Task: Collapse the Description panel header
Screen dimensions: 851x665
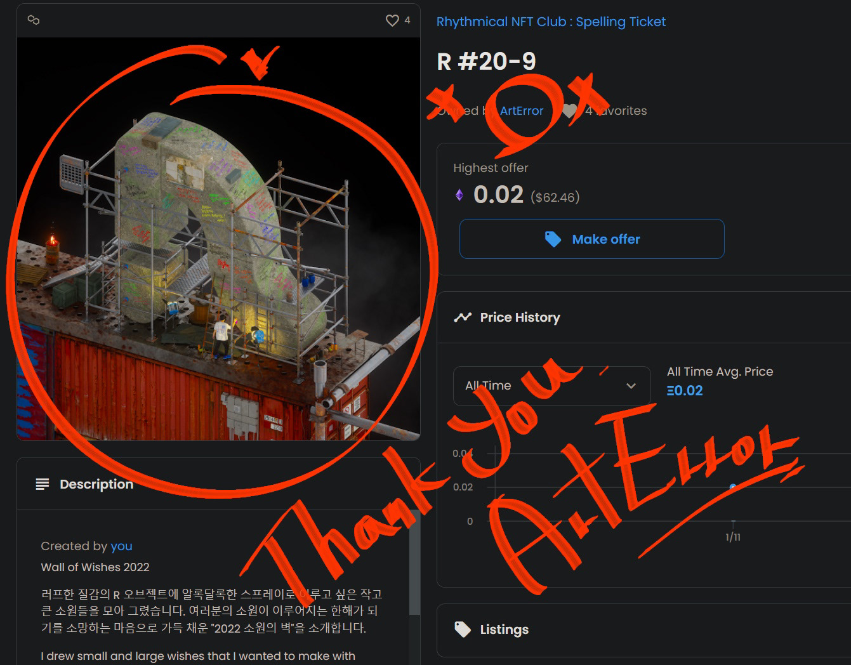Action: coord(218,484)
